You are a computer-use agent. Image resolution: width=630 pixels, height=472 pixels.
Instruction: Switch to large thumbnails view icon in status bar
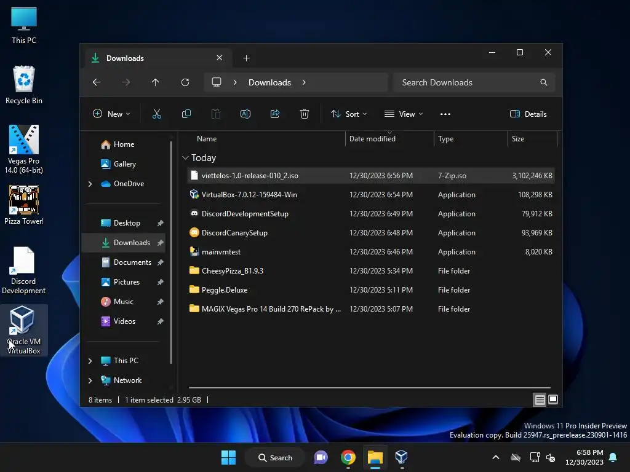tap(553, 399)
